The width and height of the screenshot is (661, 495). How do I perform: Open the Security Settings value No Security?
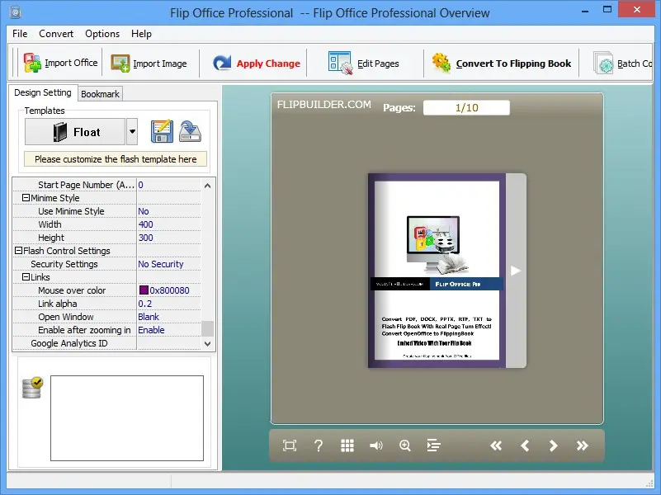click(169, 264)
